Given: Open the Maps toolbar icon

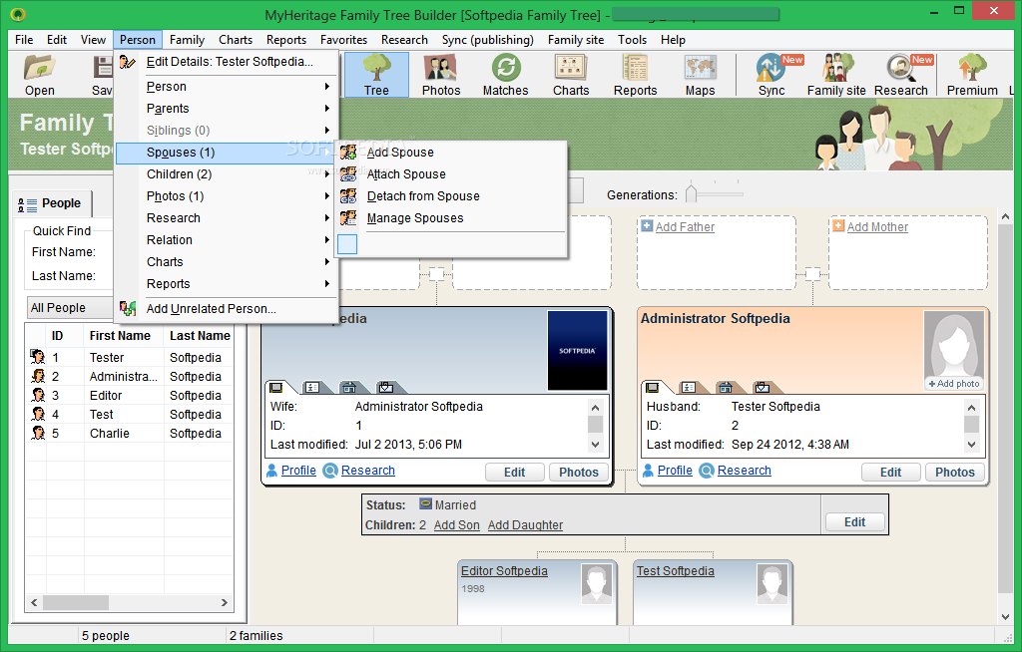Looking at the screenshot, I should tap(700, 76).
